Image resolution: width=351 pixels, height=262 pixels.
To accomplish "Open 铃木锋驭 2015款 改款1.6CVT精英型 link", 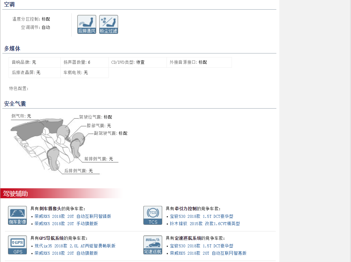I will pos(205,223).
